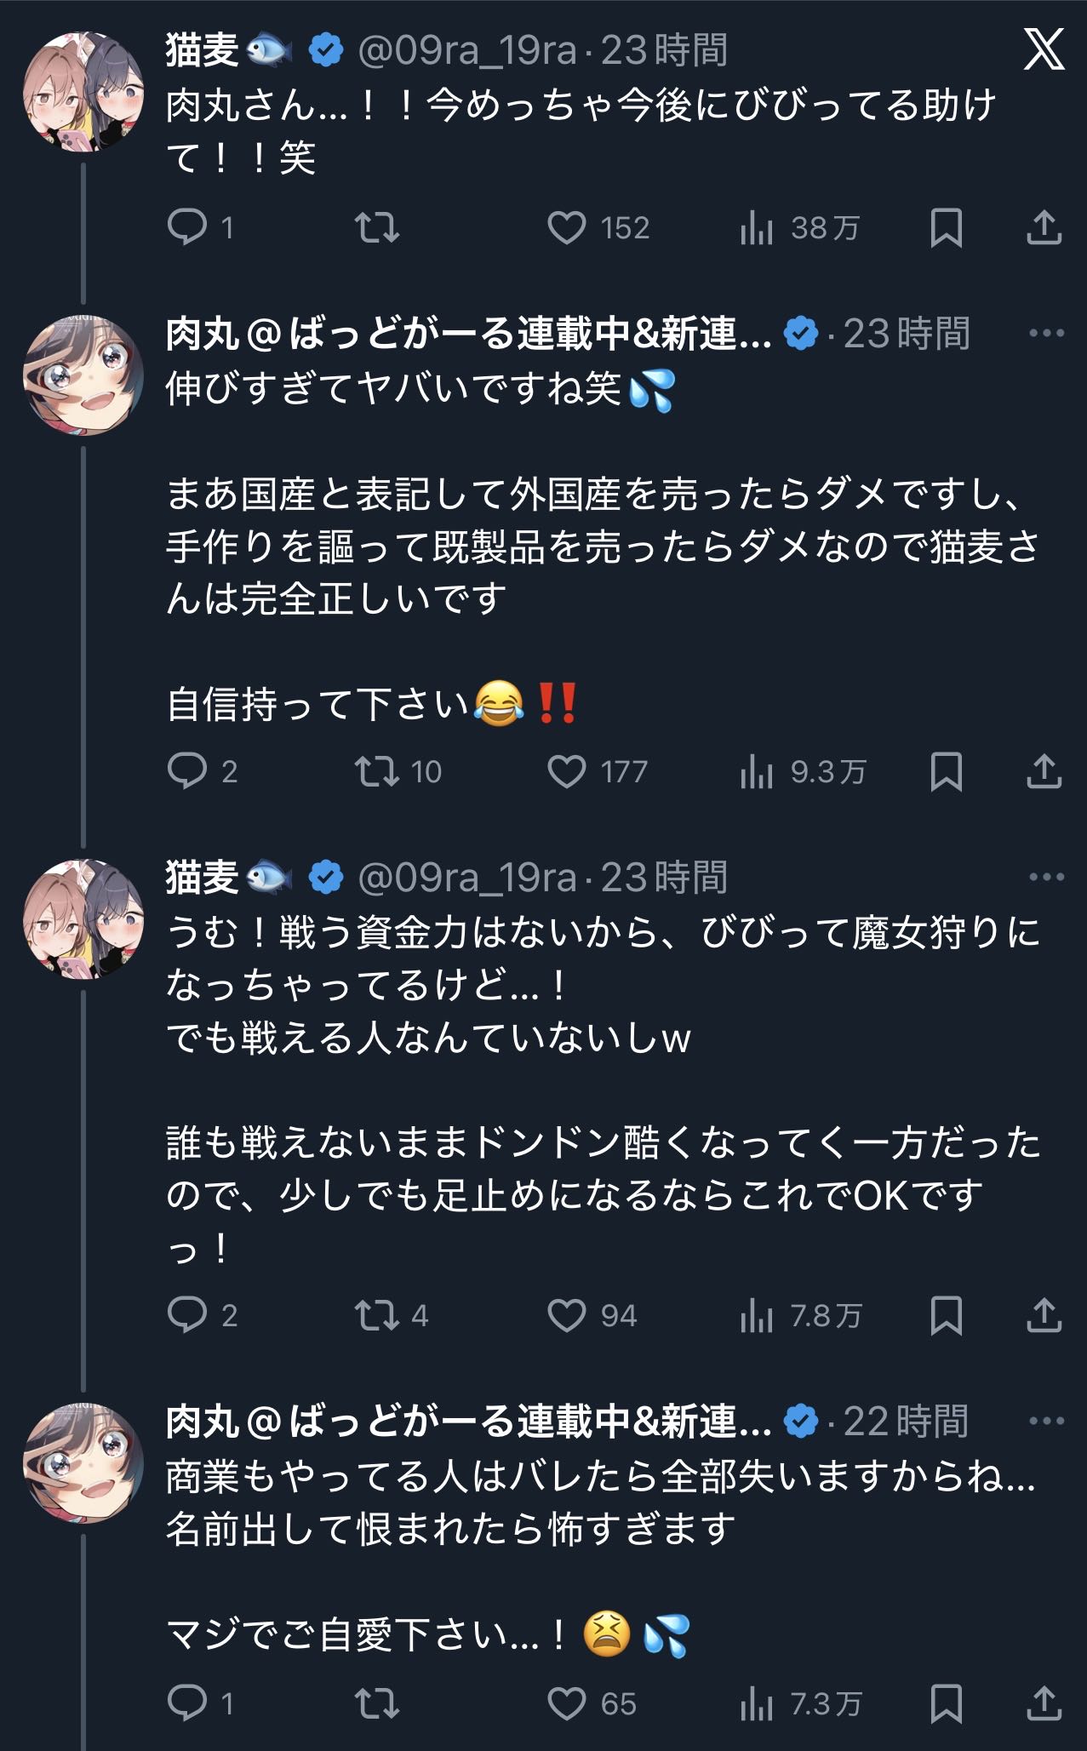Click 肉丸's avatar on the last tweet
1087x1751 pixels.
coord(83,1462)
